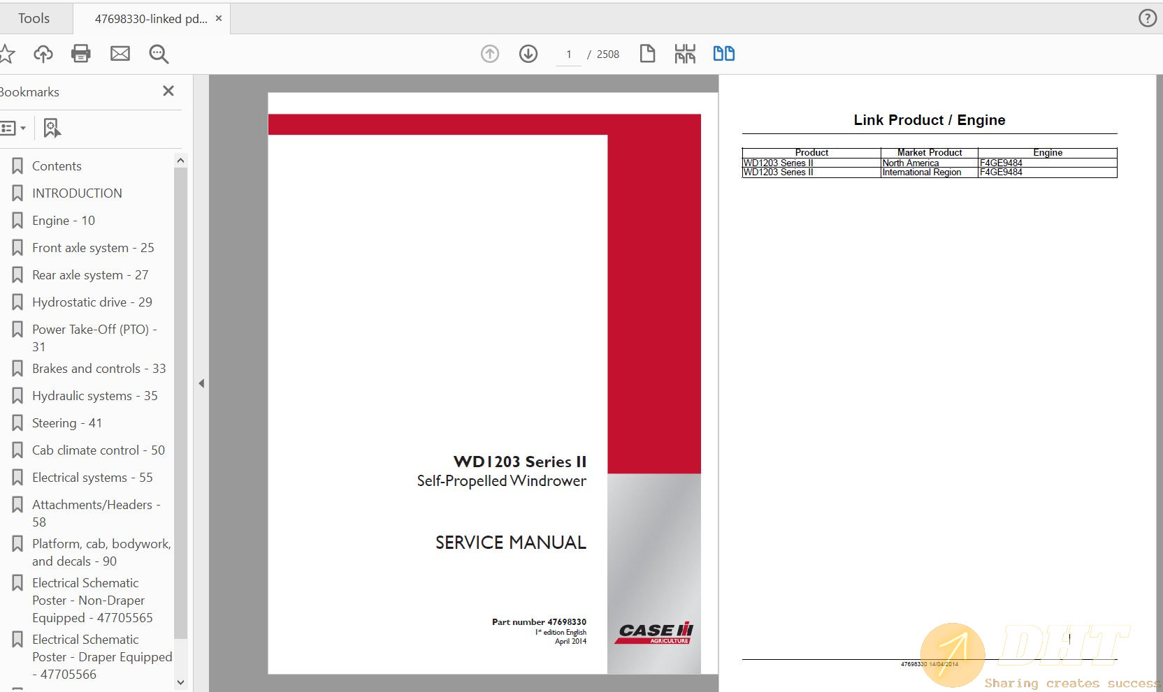Print the document with the printer icon

pyautogui.click(x=81, y=54)
